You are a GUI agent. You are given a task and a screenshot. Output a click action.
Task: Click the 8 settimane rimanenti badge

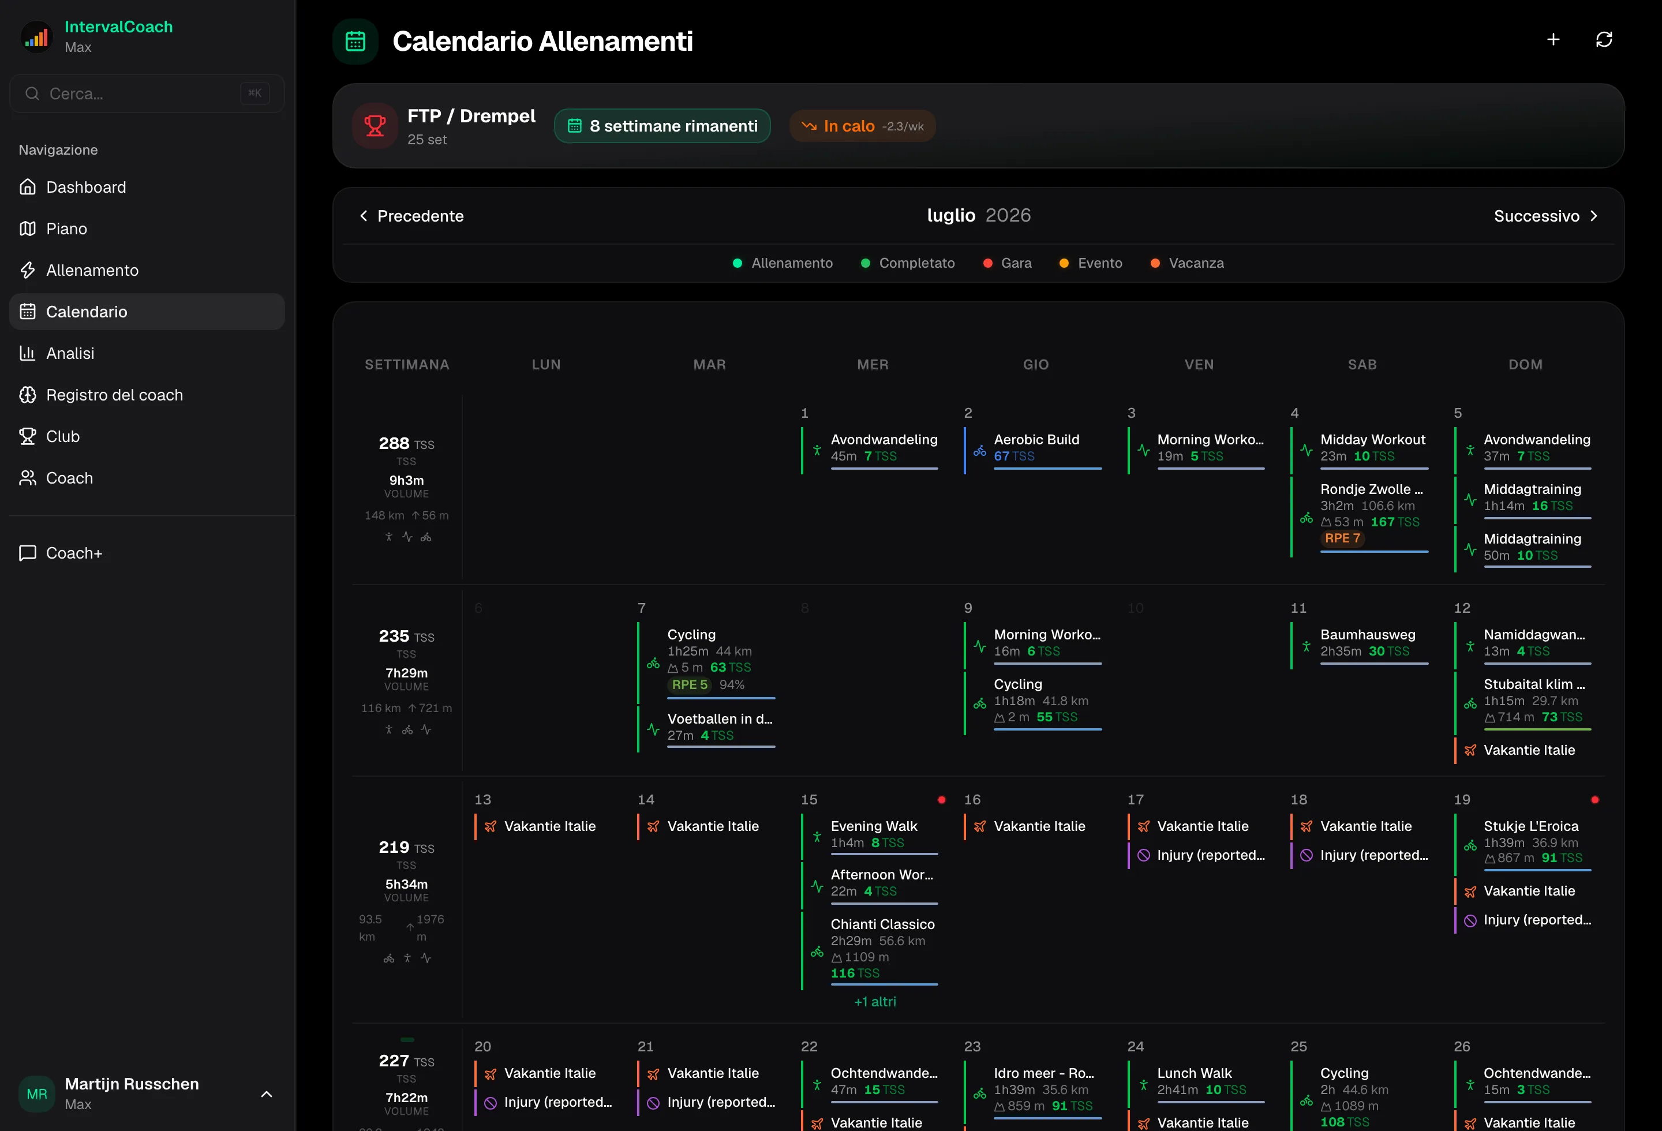pyautogui.click(x=662, y=126)
